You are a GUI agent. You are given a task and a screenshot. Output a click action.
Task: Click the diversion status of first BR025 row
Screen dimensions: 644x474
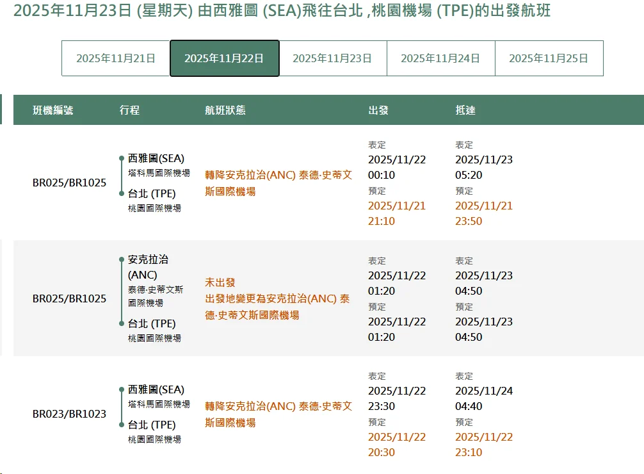point(278,183)
